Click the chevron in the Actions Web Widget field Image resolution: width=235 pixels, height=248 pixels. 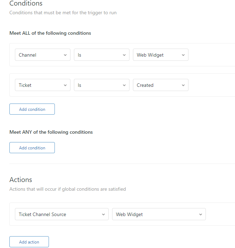coord(201,214)
